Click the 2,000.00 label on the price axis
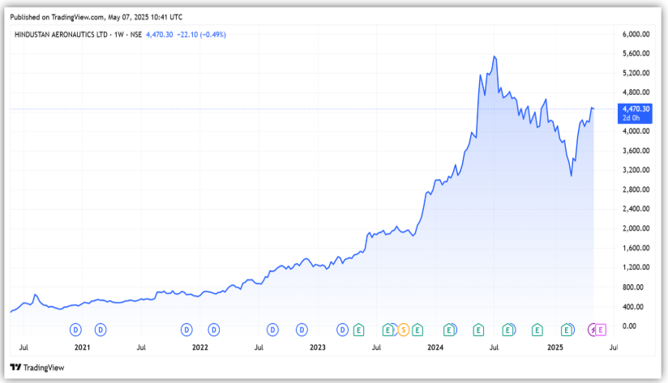Viewport: 668px width, 383px height. 635,228
